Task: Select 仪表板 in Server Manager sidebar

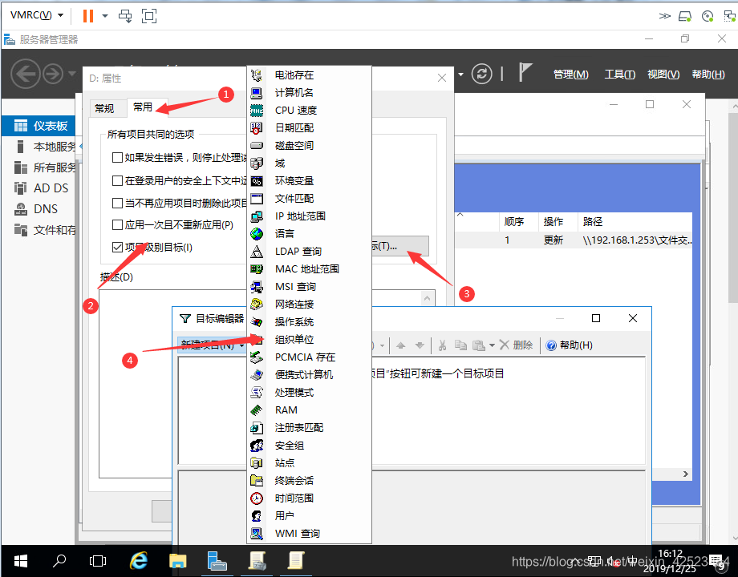Action: [39, 126]
